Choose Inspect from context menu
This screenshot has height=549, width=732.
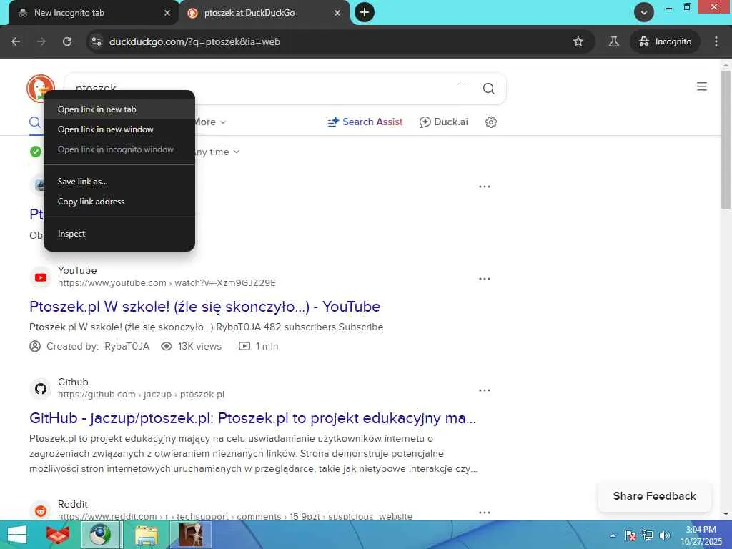click(119, 234)
